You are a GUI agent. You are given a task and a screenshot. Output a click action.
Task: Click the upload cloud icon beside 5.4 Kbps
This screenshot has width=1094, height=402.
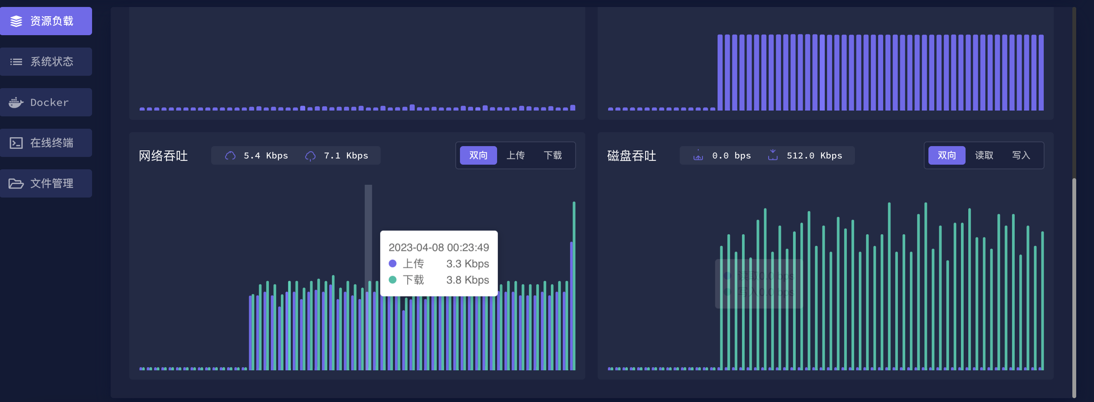pyautogui.click(x=230, y=156)
